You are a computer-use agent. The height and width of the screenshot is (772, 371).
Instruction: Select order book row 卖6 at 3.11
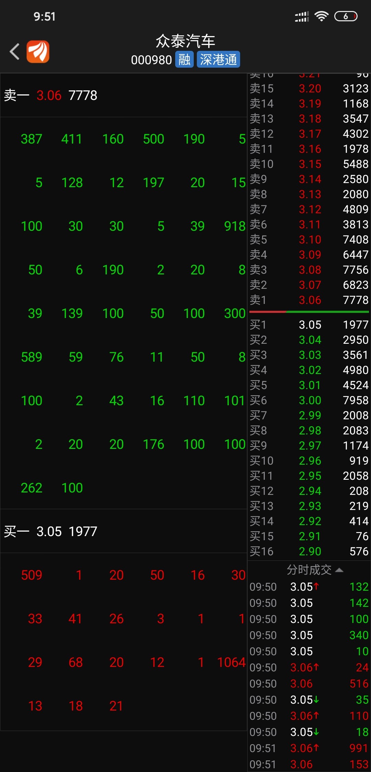point(309,224)
